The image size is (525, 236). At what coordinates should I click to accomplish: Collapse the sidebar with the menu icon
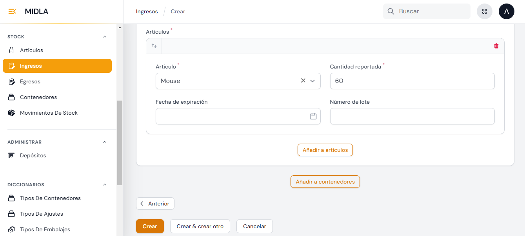[x=12, y=11]
